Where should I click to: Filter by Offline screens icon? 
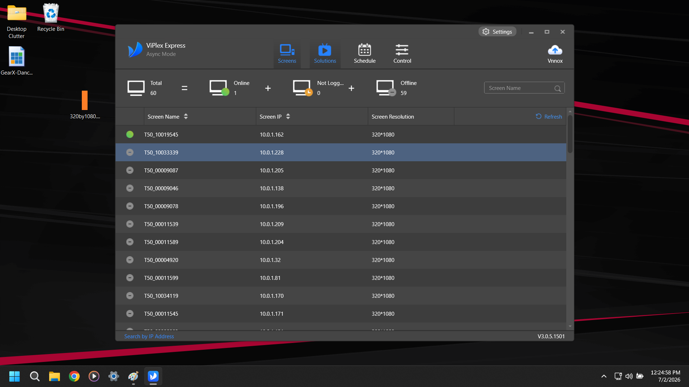(x=386, y=88)
